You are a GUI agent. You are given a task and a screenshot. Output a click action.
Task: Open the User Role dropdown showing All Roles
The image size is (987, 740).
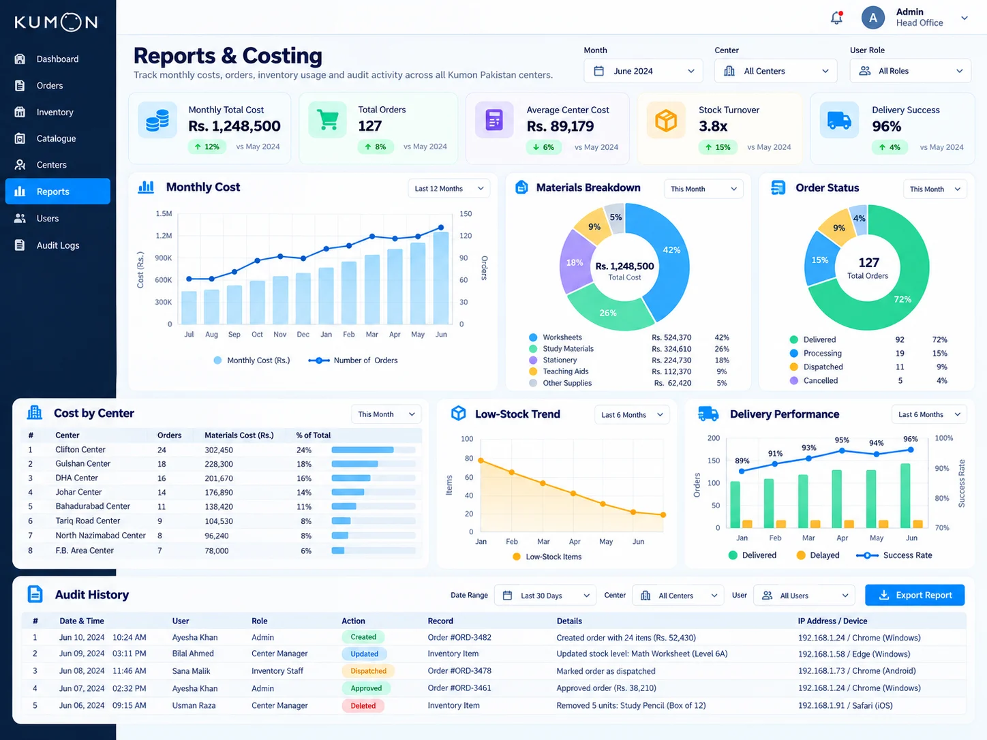point(911,71)
